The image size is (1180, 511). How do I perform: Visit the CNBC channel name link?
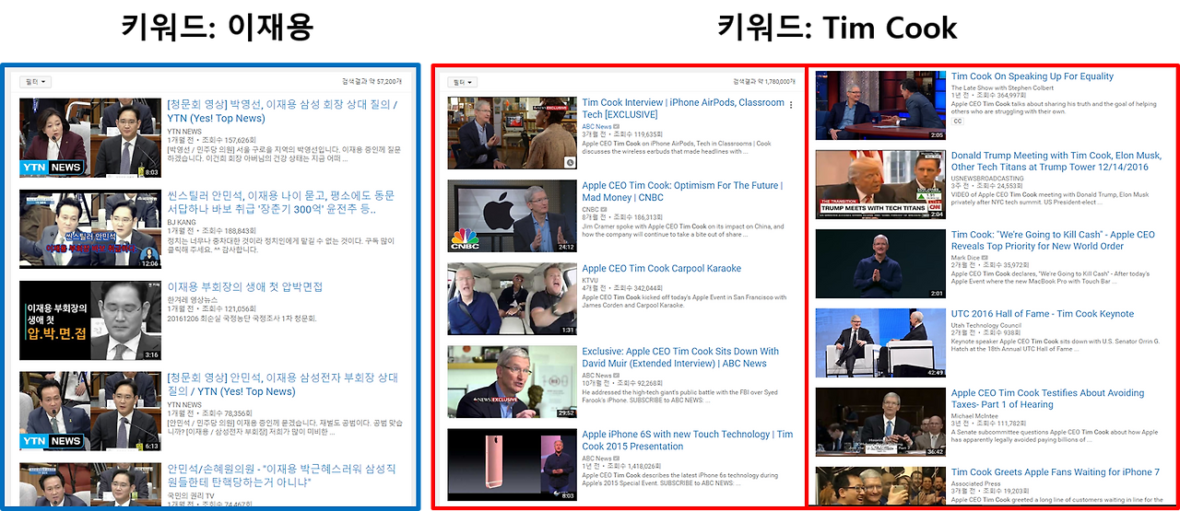click(x=590, y=209)
